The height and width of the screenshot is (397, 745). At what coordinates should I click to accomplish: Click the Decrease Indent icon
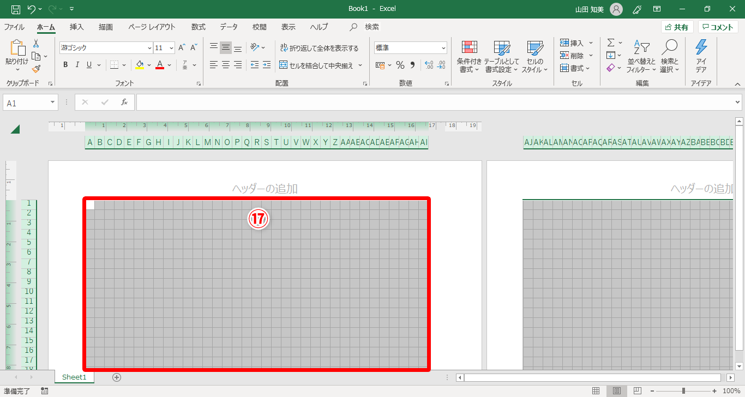254,65
